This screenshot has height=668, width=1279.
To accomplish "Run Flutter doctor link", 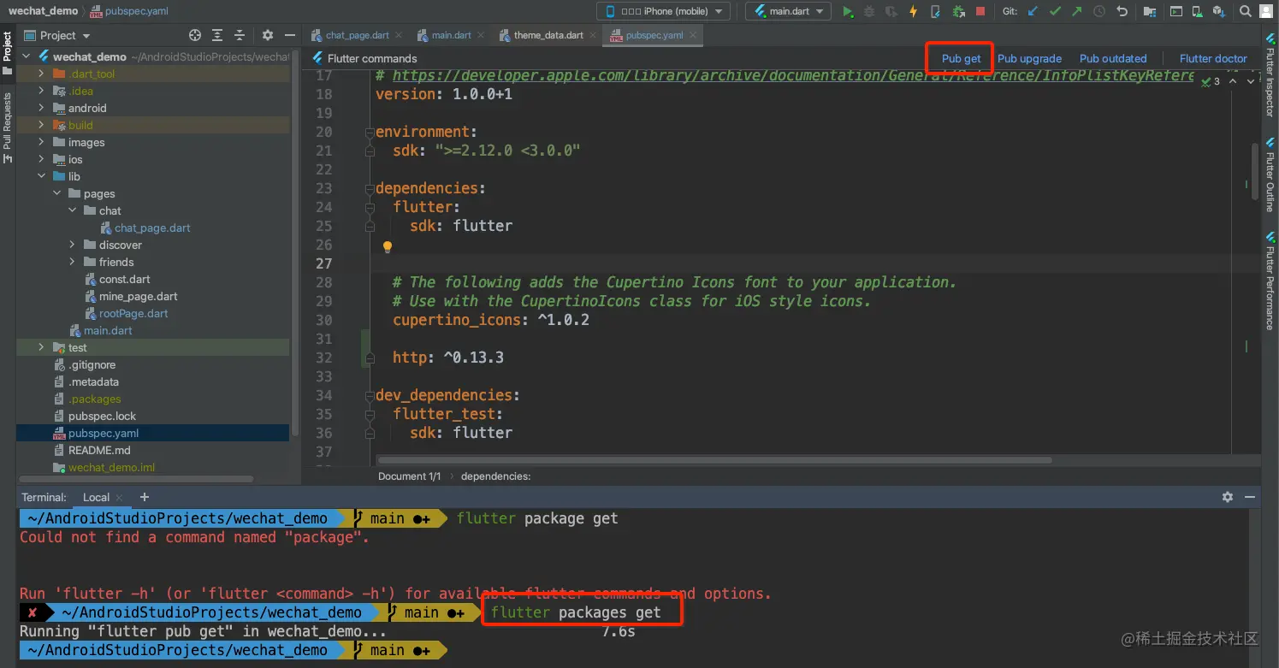I will (x=1213, y=58).
